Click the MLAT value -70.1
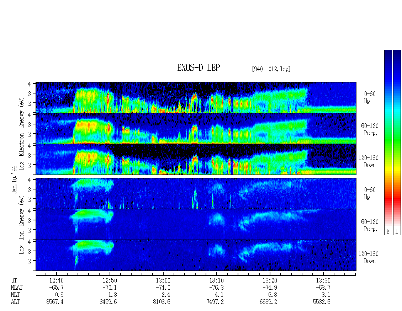The width and height of the screenshot is (402, 311). tap(110, 288)
